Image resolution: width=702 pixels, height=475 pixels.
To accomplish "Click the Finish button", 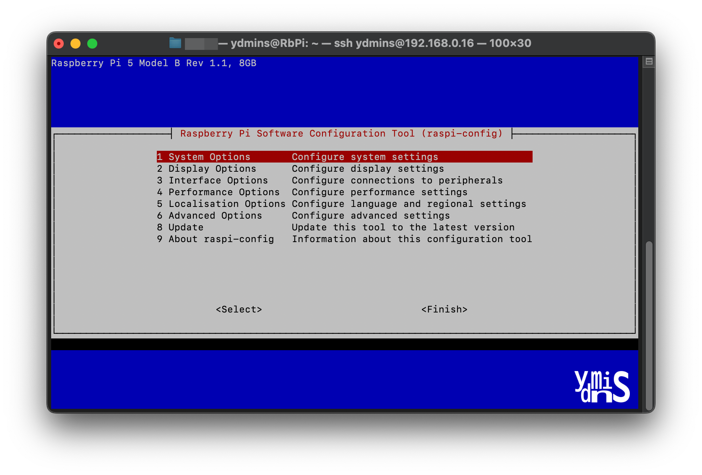I will (445, 309).
